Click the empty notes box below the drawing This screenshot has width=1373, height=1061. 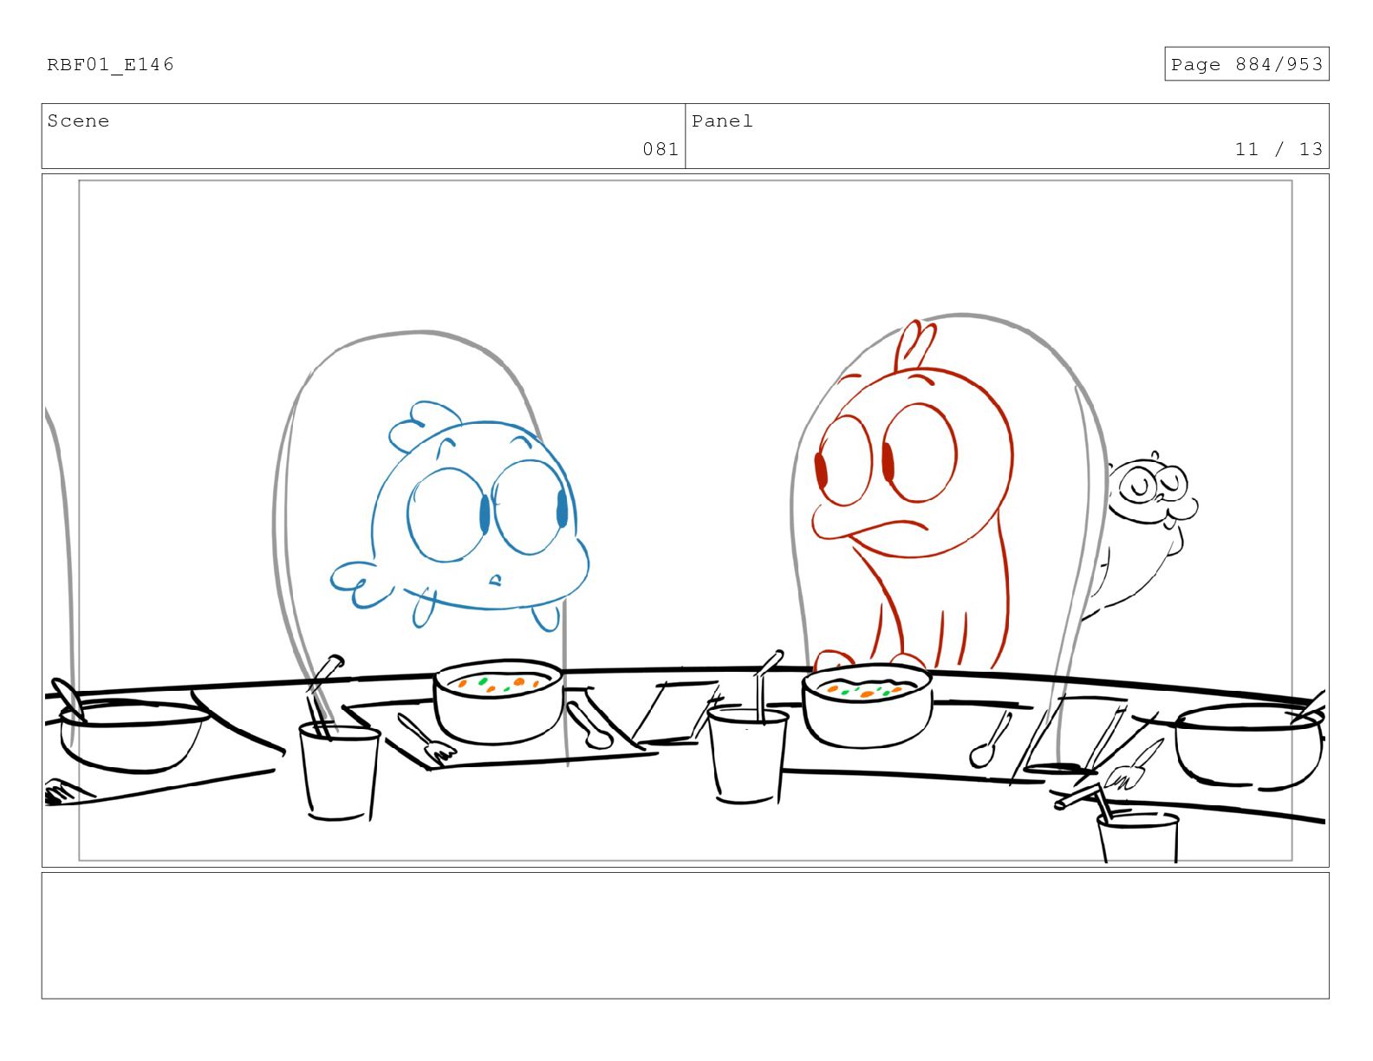[685, 935]
